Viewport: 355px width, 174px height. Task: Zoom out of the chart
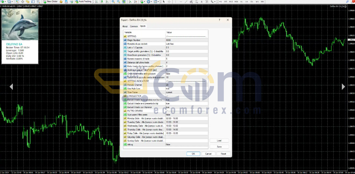tap(118, 2)
